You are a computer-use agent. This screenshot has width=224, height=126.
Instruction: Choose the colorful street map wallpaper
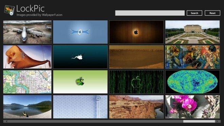point(27,82)
